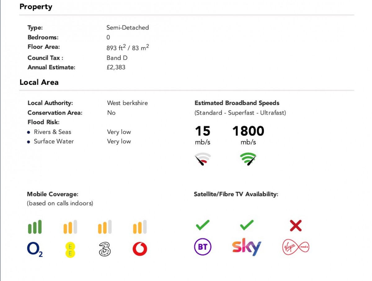Image resolution: width=372 pixels, height=281 pixels.
Task: Click the purple BT logo
Action: point(202,247)
